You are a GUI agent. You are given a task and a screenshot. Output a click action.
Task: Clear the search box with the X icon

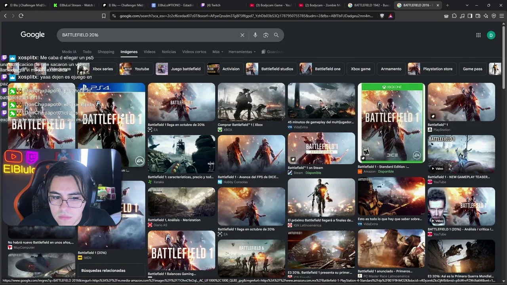click(x=242, y=35)
